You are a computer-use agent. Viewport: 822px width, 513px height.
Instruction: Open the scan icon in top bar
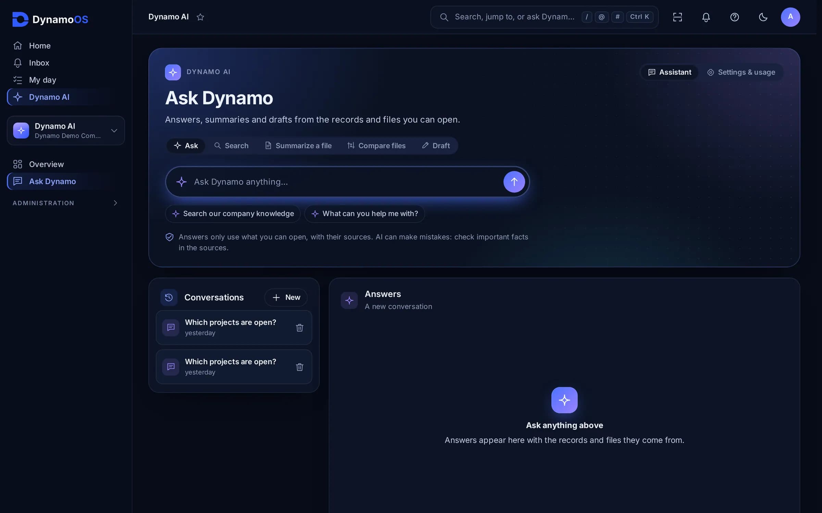coord(677,17)
